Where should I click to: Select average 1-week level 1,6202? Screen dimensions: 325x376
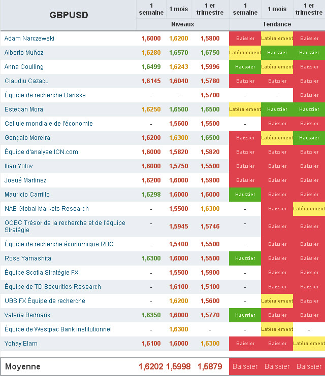pyautogui.click(x=151, y=366)
